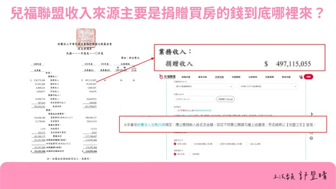Viewport: 336px width, 189px height.
Task: Open the shopping cart icon in the header
Action: [x=301, y=77]
